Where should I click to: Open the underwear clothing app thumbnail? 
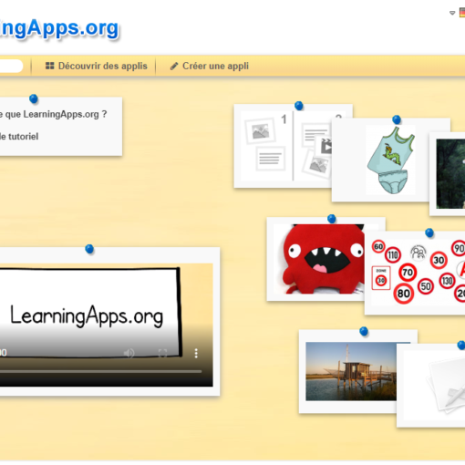[390, 160]
